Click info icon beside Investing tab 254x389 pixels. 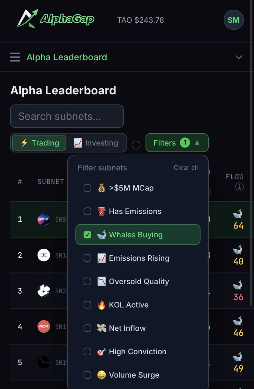(x=136, y=145)
